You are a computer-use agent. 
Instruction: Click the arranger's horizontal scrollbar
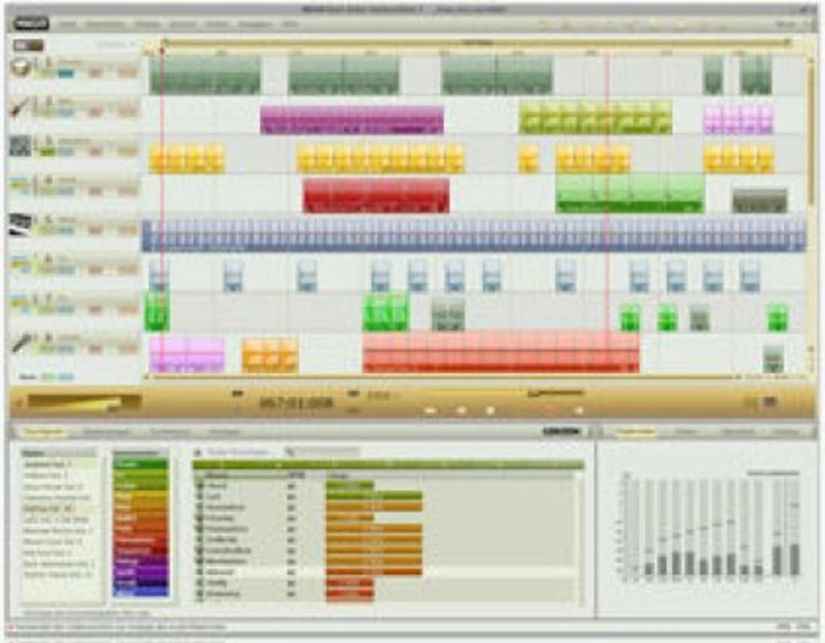click(442, 376)
